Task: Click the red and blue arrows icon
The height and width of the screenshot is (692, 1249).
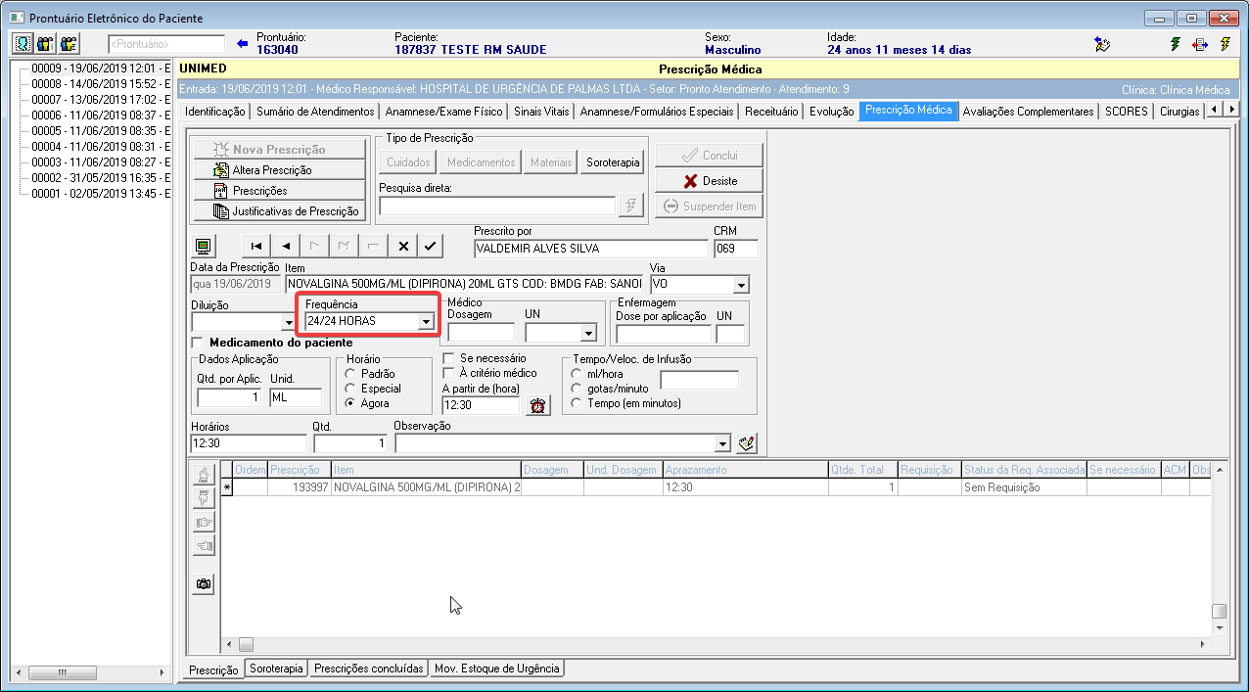Action: point(1200,44)
